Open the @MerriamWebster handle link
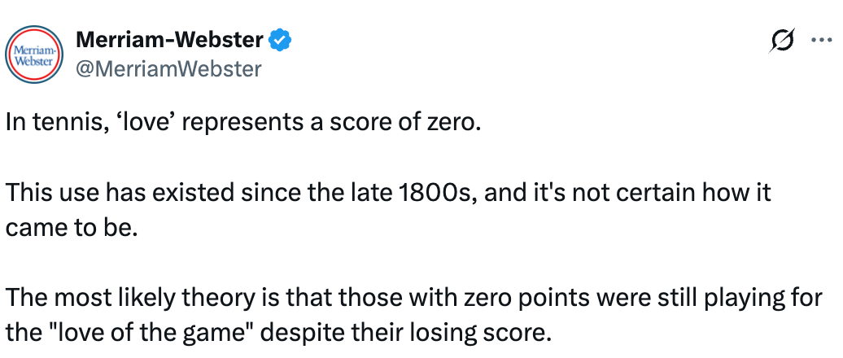The image size is (843, 358). tap(168, 68)
